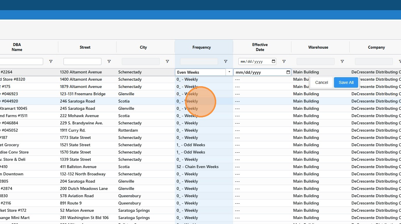This screenshot has width=401, height=224.
Task: Click the City column header
Action: pos(143,47)
